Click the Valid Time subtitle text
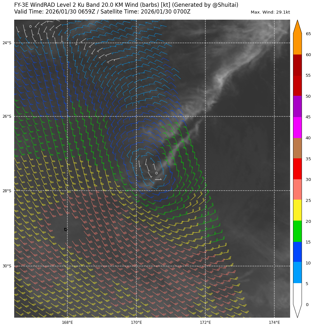This screenshot has width=313, height=327. coord(102,12)
